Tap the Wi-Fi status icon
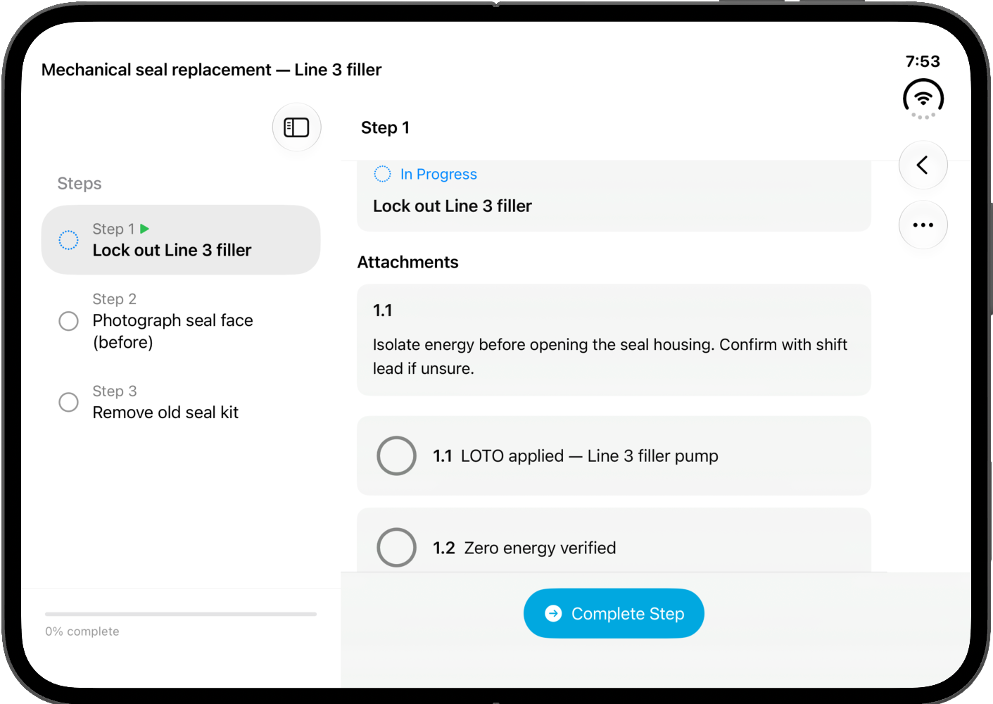Image resolution: width=993 pixels, height=704 pixels. click(923, 98)
